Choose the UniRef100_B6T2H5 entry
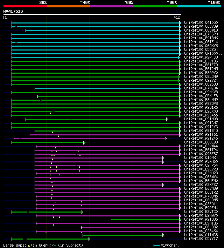The image size is (224, 248). coord(201,69)
